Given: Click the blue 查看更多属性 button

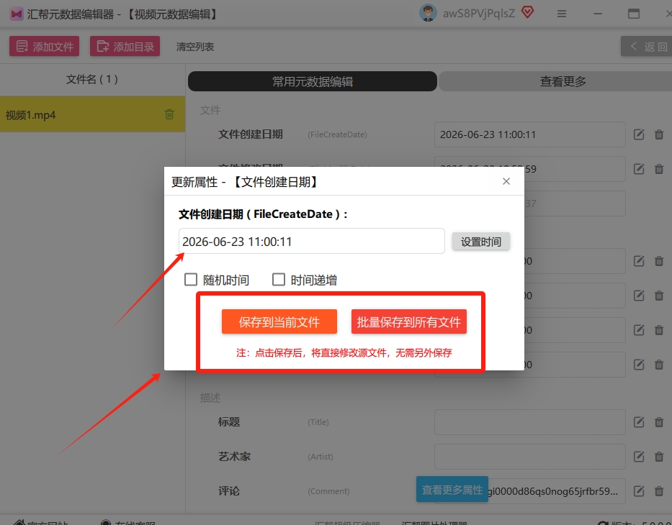Looking at the screenshot, I should click(452, 489).
